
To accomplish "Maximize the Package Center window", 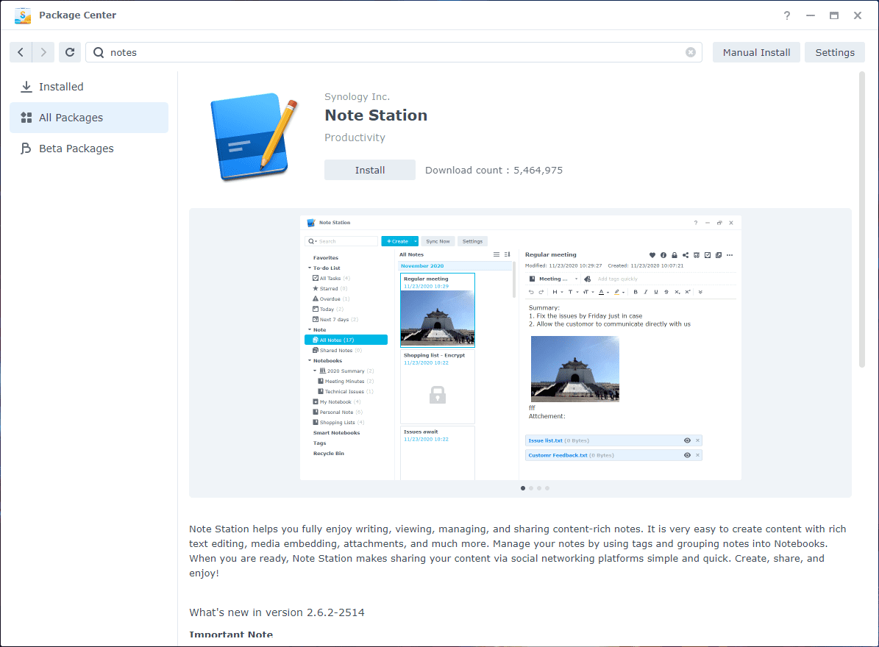I will point(834,15).
